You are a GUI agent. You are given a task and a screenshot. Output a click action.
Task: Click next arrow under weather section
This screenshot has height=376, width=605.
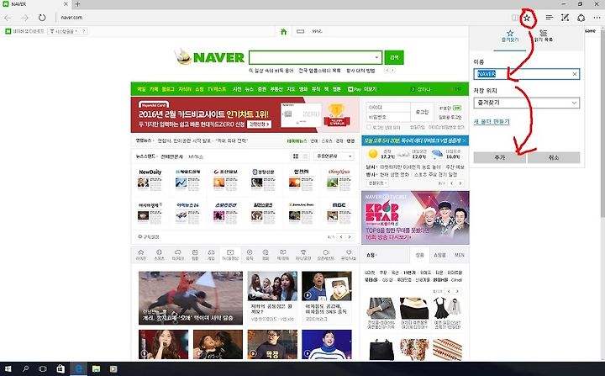tap(460, 183)
